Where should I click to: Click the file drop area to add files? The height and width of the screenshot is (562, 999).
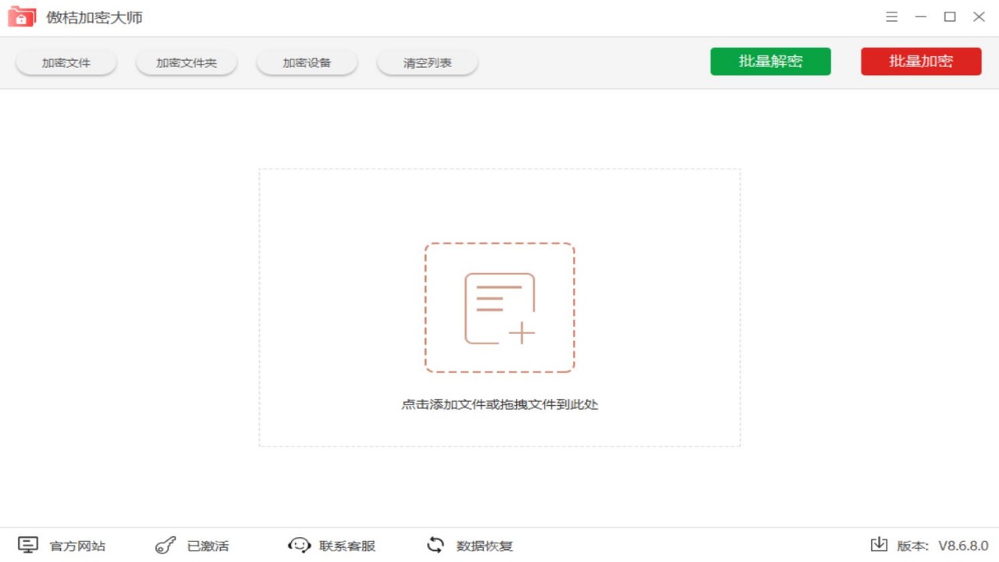pos(499,406)
